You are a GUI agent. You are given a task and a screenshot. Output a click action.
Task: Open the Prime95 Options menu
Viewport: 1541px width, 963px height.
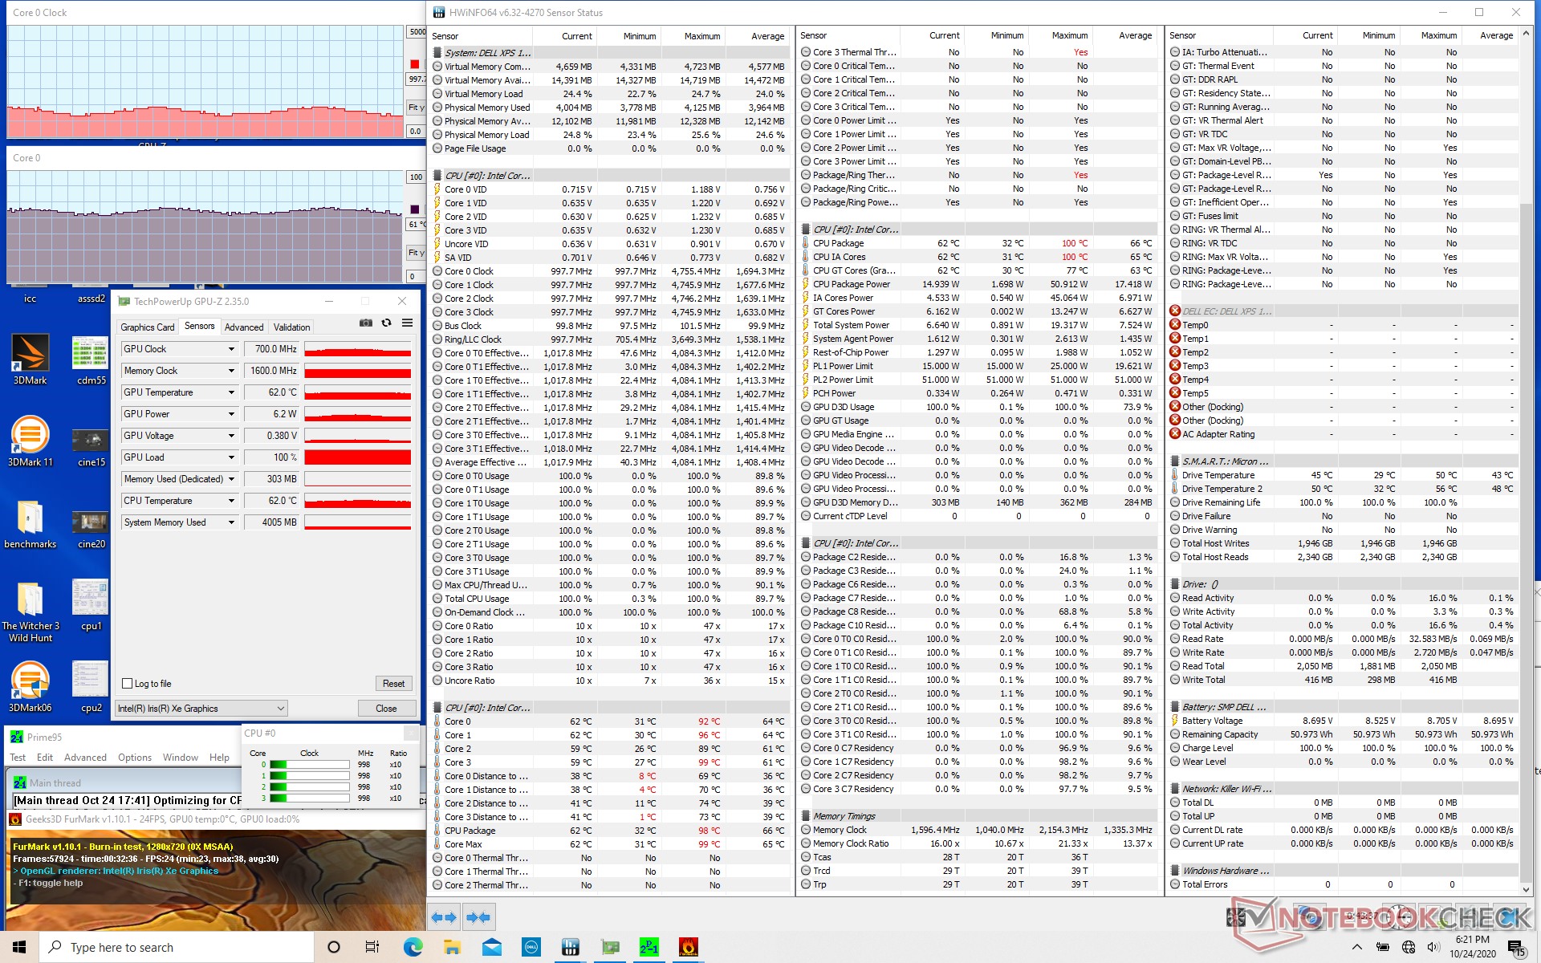tap(135, 758)
